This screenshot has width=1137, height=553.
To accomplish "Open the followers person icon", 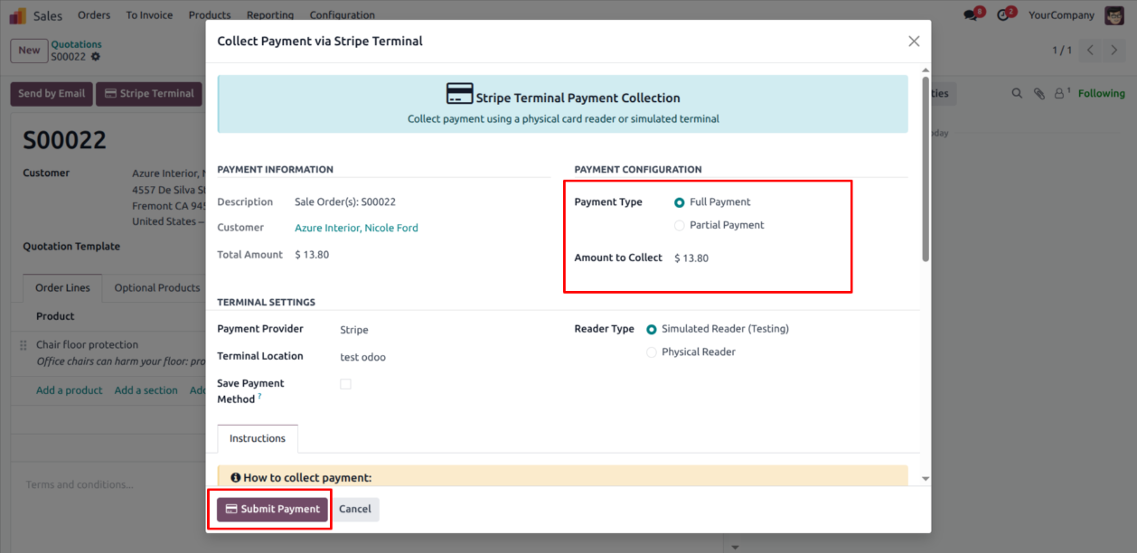I will [1060, 93].
